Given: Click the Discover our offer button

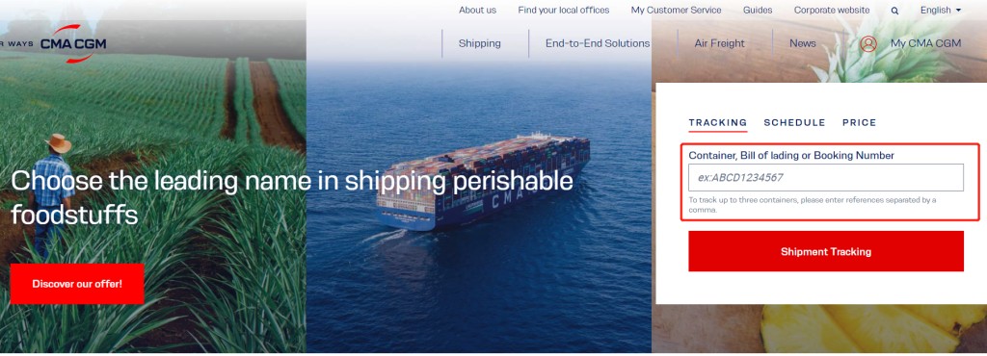Looking at the screenshot, I should pos(77,284).
